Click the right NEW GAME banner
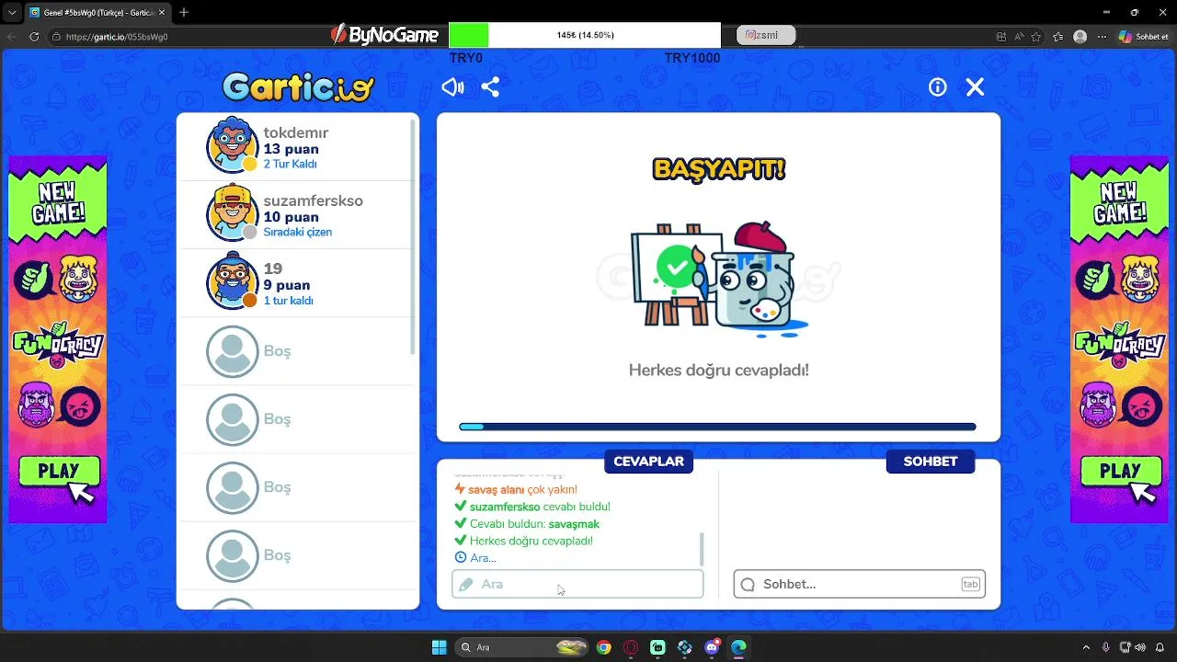1177x662 pixels. tap(1119, 203)
